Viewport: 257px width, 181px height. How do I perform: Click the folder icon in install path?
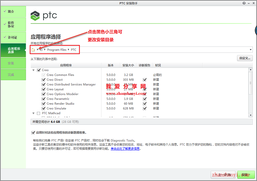pyautogui.click(x=33, y=50)
